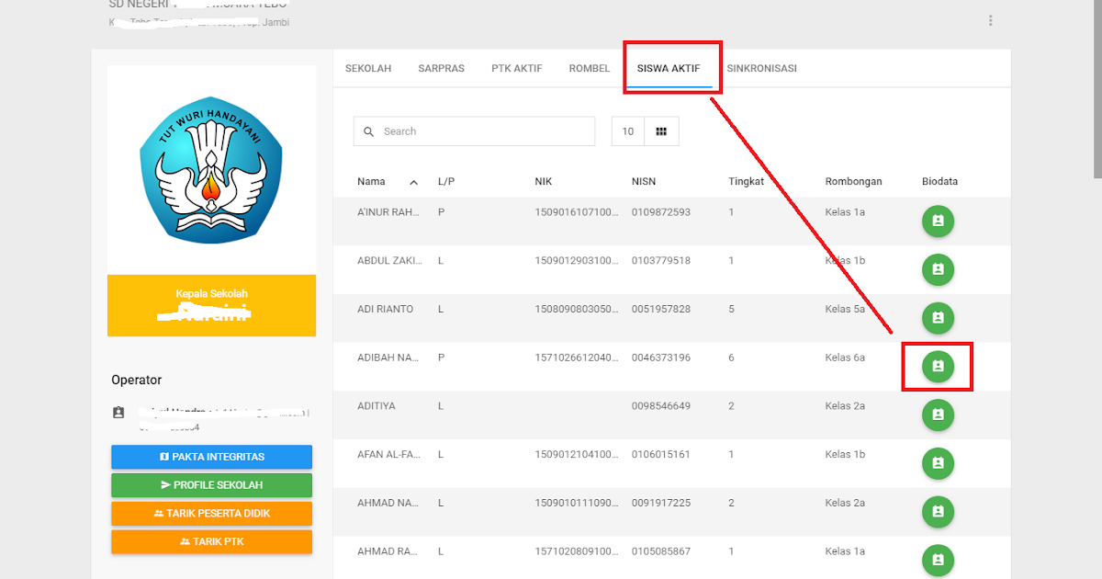Click the page vertical scrollbar
This screenshot has width=1102, height=579.
pyautogui.click(x=1097, y=88)
